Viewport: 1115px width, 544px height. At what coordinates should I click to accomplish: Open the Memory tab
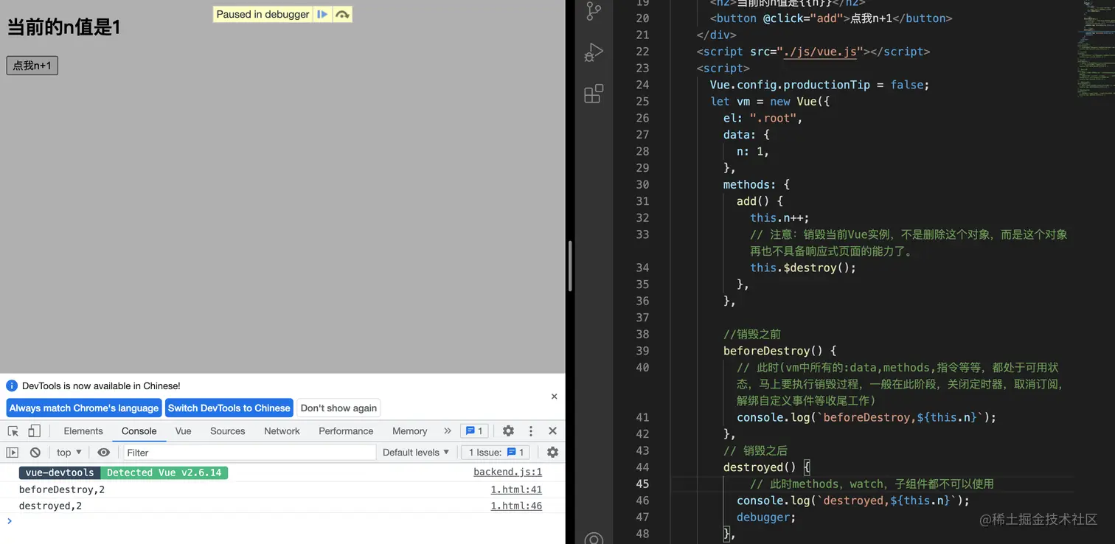410,431
